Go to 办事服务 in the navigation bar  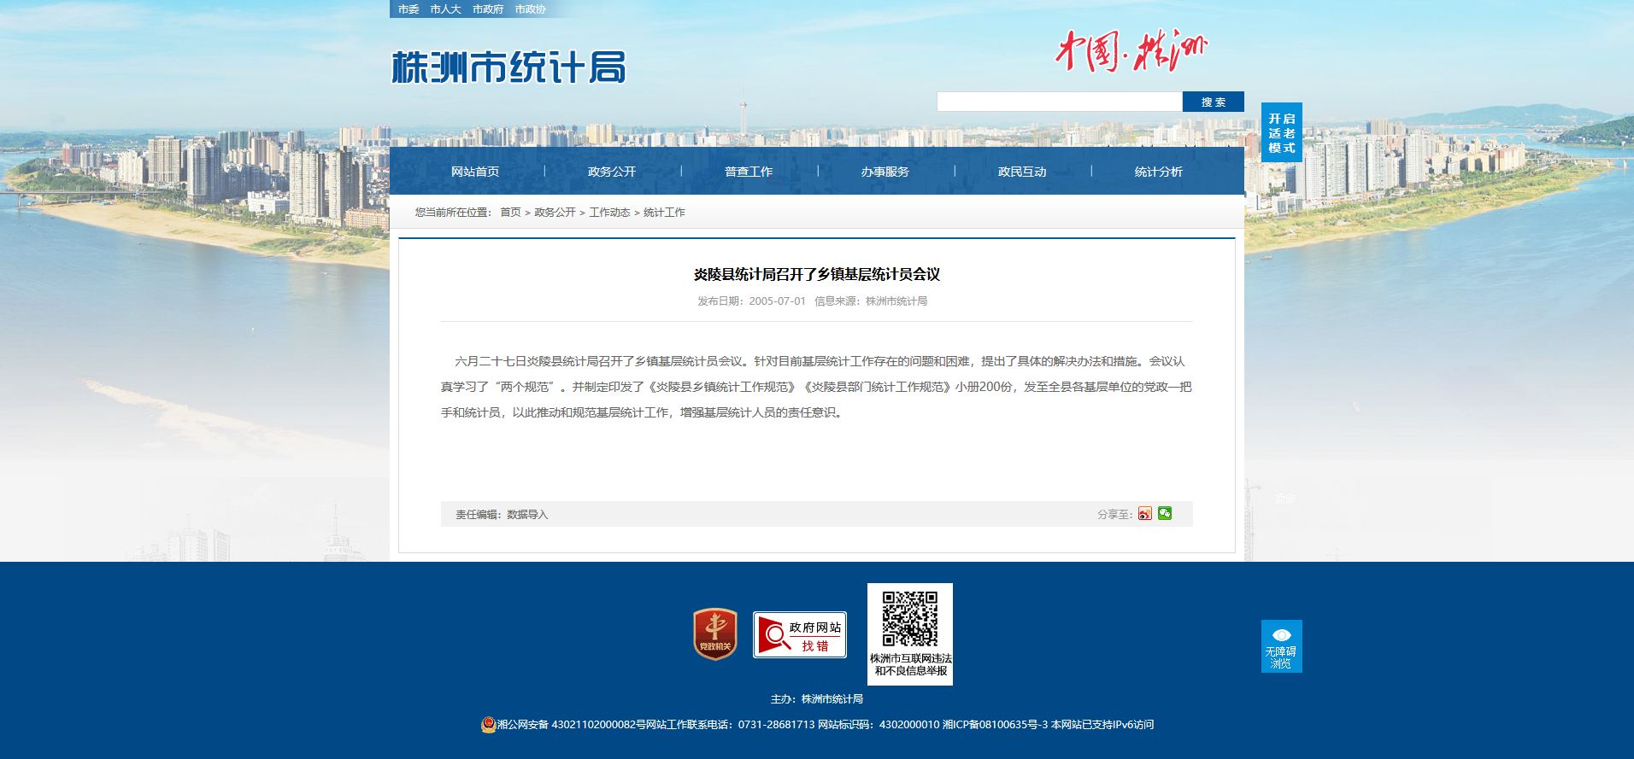[x=885, y=172]
